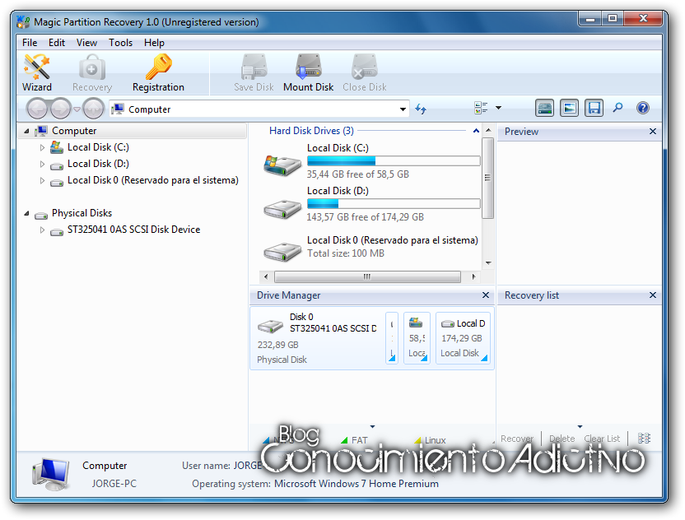Screen dimensions: 685x520
Task: Click Delete button in Recovery list
Action: tap(562, 439)
